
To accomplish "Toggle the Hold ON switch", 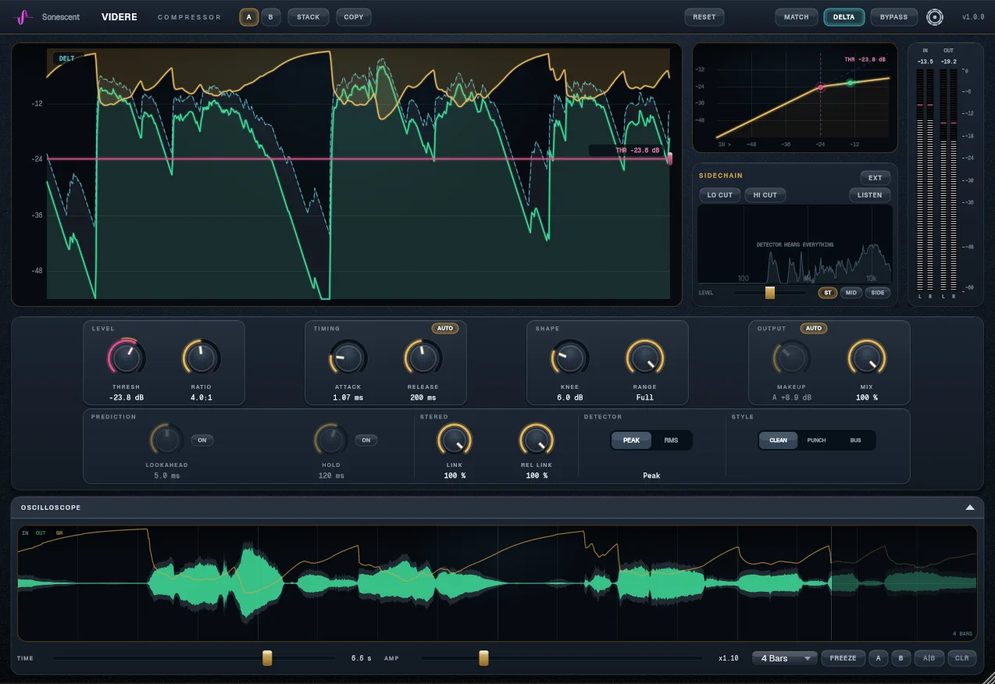I will (366, 440).
